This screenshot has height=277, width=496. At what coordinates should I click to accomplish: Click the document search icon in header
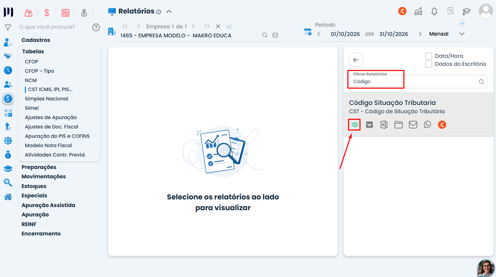[450, 11]
